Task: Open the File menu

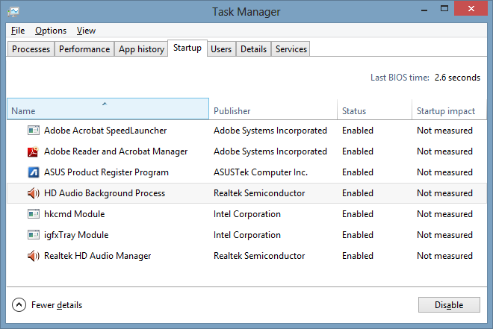Action: [18, 31]
